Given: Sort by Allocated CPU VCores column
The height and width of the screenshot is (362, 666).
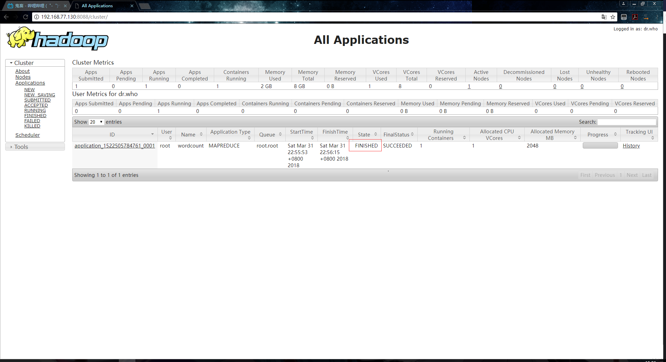Looking at the screenshot, I should point(497,134).
